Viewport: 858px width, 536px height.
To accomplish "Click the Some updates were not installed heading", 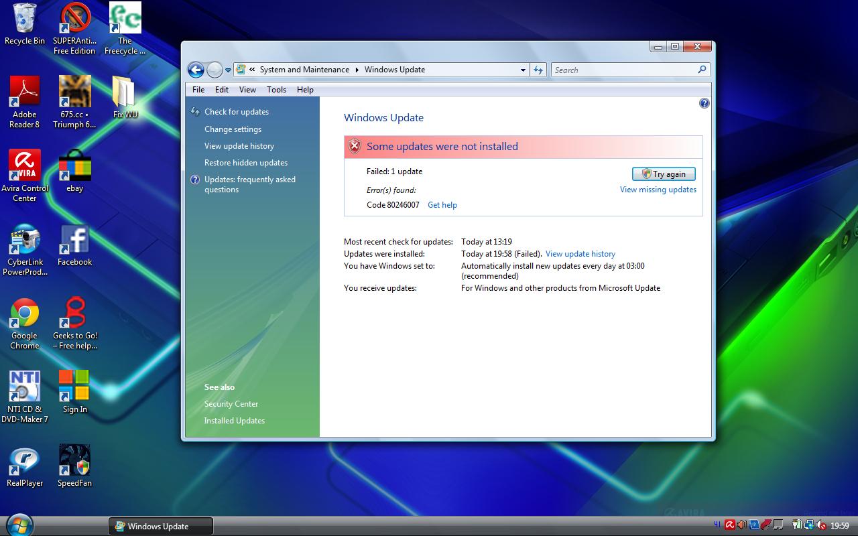I will pyautogui.click(x=442, y=147).
